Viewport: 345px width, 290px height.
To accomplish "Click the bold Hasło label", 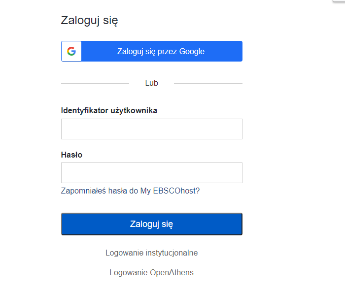I will click(x=71, y=155).
